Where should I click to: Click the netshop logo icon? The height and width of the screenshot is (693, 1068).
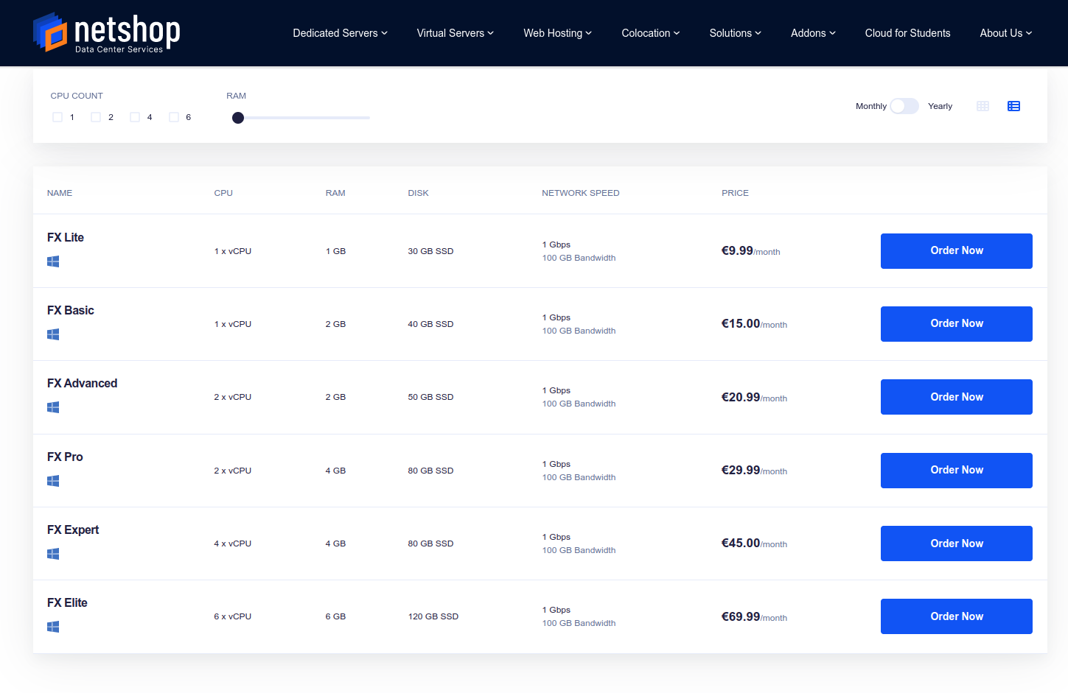click(50, 32)
